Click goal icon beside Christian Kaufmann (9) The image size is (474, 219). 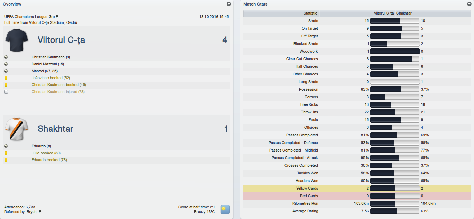tap(6, 57)
